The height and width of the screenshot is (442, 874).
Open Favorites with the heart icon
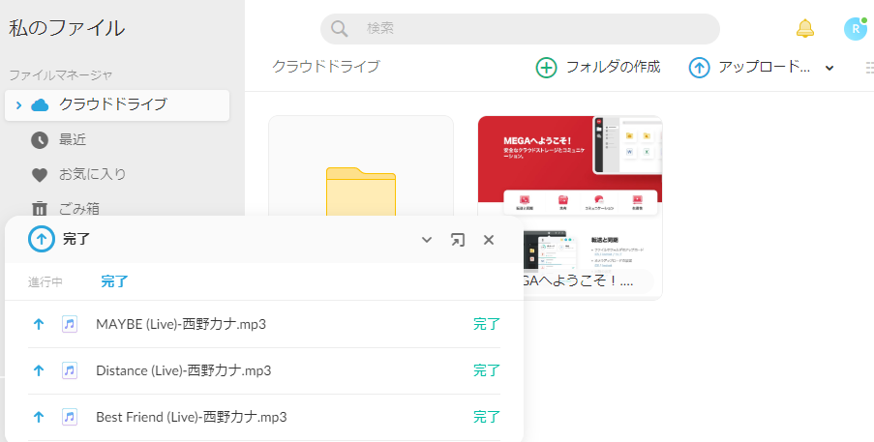click(40, 174)
